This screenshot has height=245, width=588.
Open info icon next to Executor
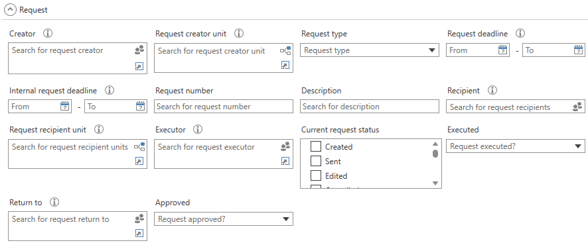pos(198,129)
